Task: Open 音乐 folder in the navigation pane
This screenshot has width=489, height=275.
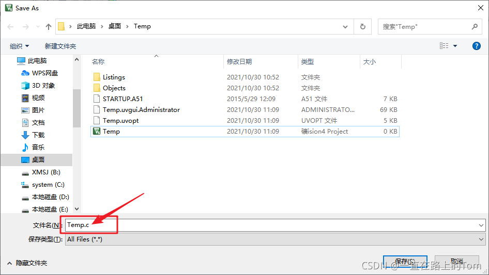Action: point(33,148)
